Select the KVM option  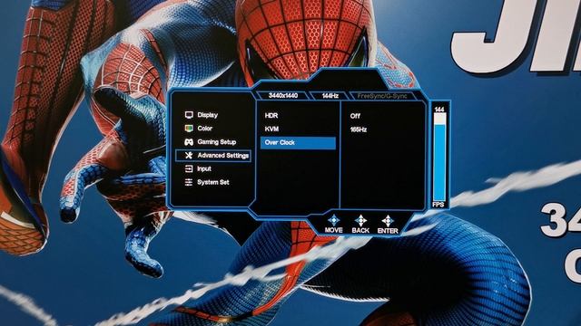click(271, 129)
